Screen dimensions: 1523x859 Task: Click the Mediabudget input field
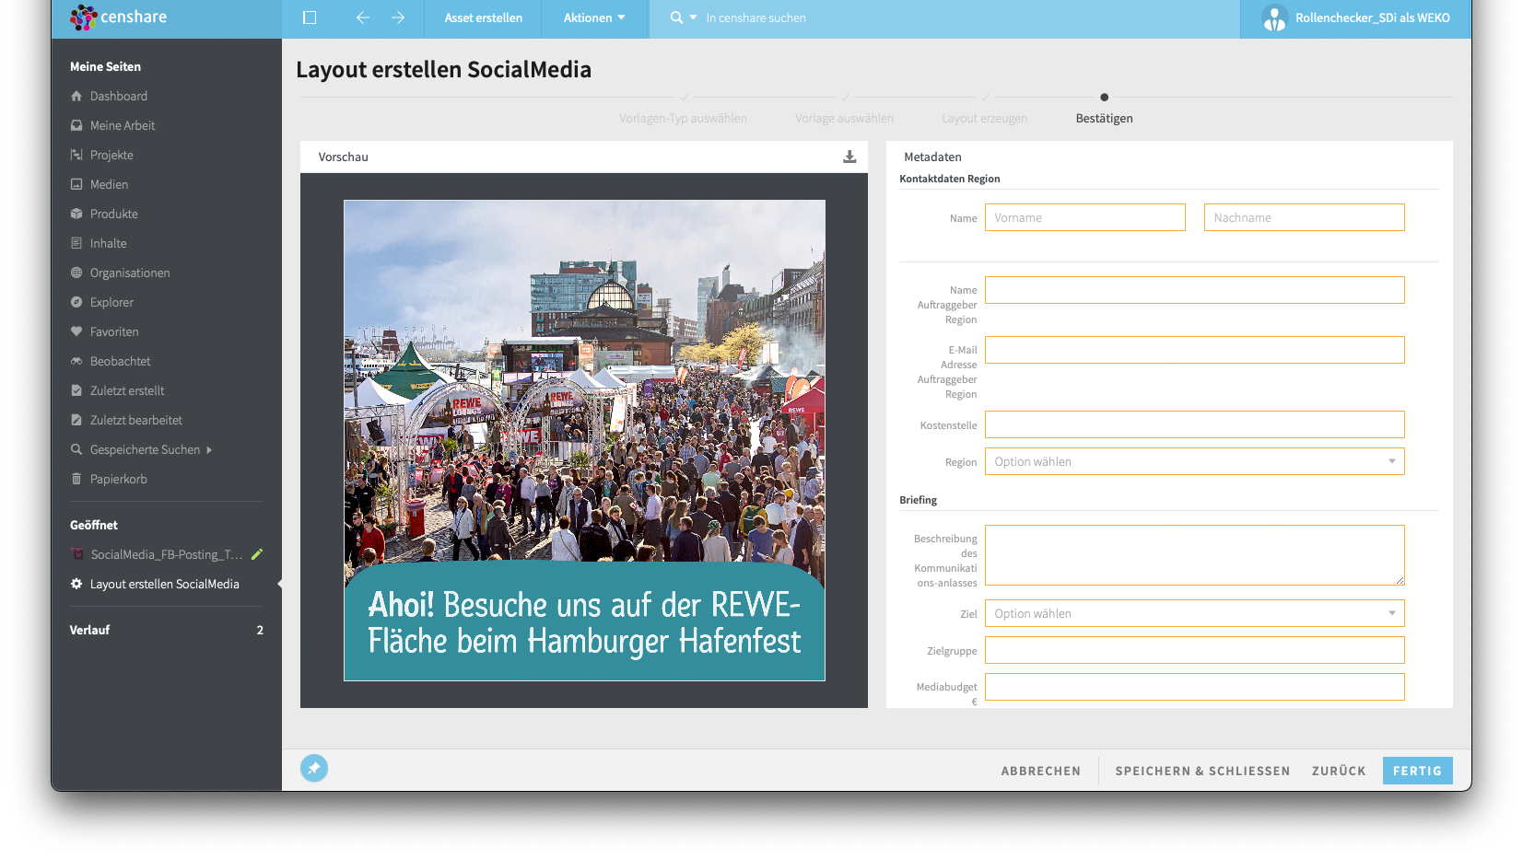click(1194, 687)
